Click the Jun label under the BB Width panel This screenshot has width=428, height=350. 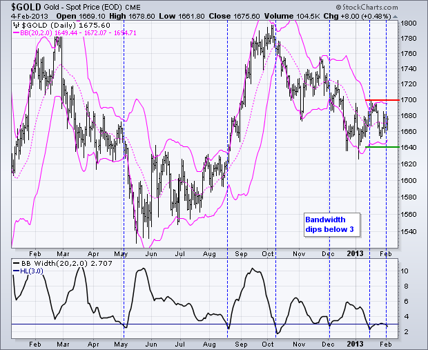pyautogui.click(x=151, y=344)
